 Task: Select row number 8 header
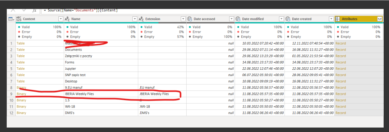pos(11,87)
